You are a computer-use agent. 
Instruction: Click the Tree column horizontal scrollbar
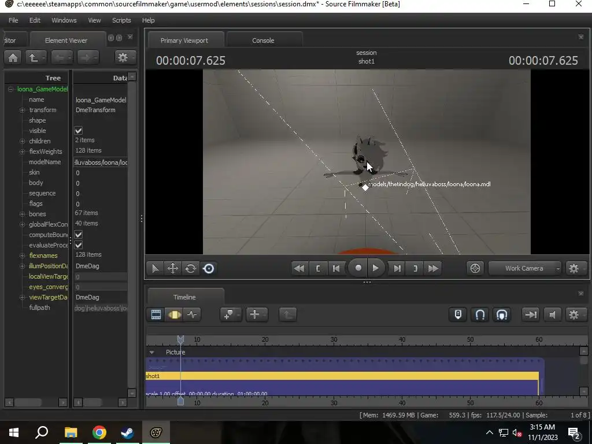coord(36,402)
